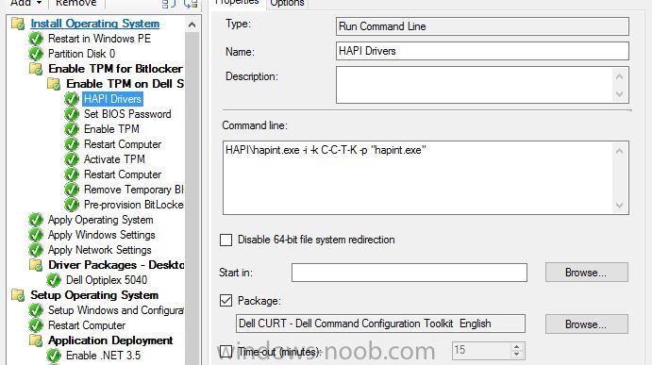Open the Properties tab
The height and width of the screenshot is (365, 652).
click(x=237, y=3)
